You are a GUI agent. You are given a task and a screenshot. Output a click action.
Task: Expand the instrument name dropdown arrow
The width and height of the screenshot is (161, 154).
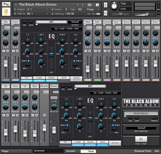pyautogui.click(x=16, y=5)
